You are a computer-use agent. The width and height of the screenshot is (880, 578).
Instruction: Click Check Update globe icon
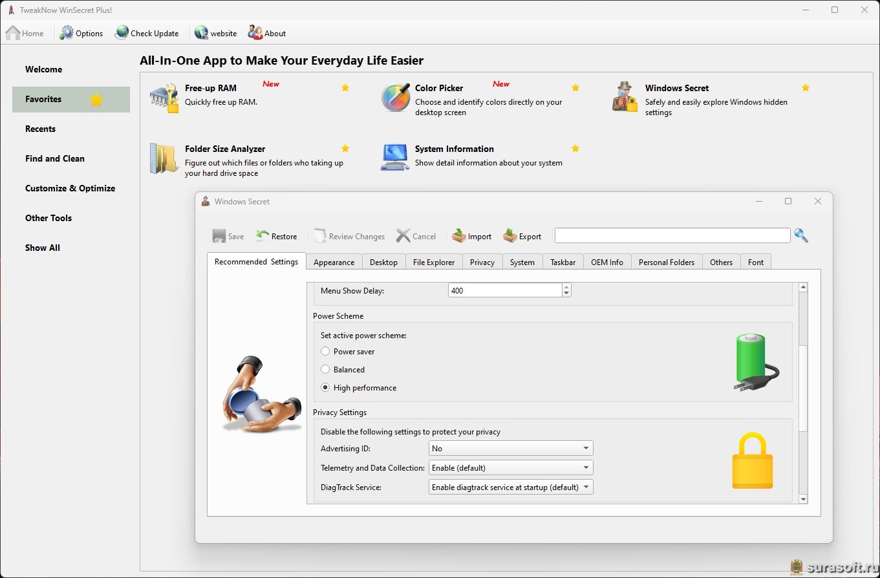tap(122, 33)
